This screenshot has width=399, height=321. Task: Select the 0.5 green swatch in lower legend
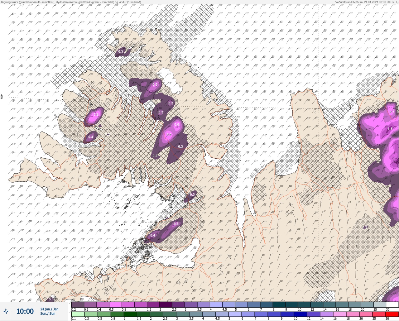point(104,314)
